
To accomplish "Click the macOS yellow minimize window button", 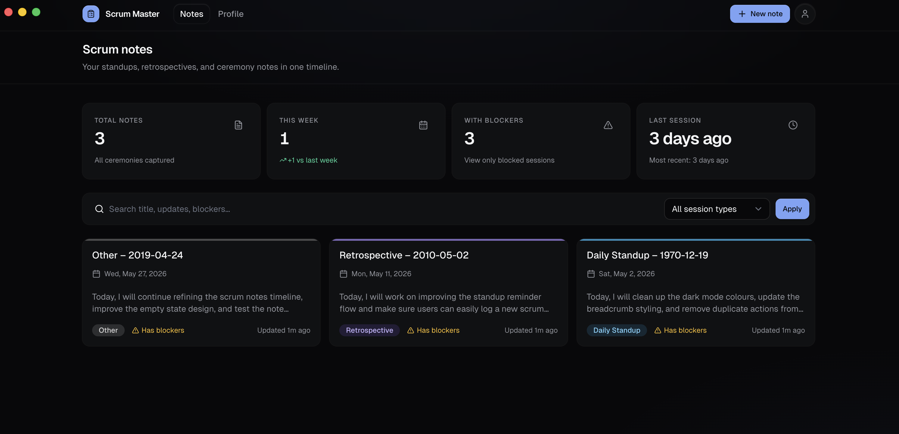I will click(22, 12).
